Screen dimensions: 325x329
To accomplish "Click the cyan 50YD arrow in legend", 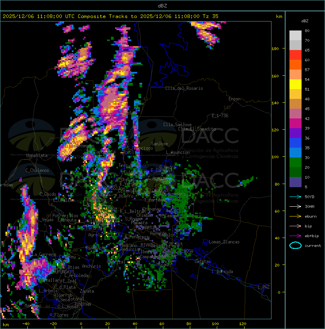I will 295,197.
